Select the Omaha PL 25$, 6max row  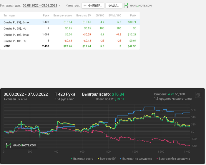(70, 22)
